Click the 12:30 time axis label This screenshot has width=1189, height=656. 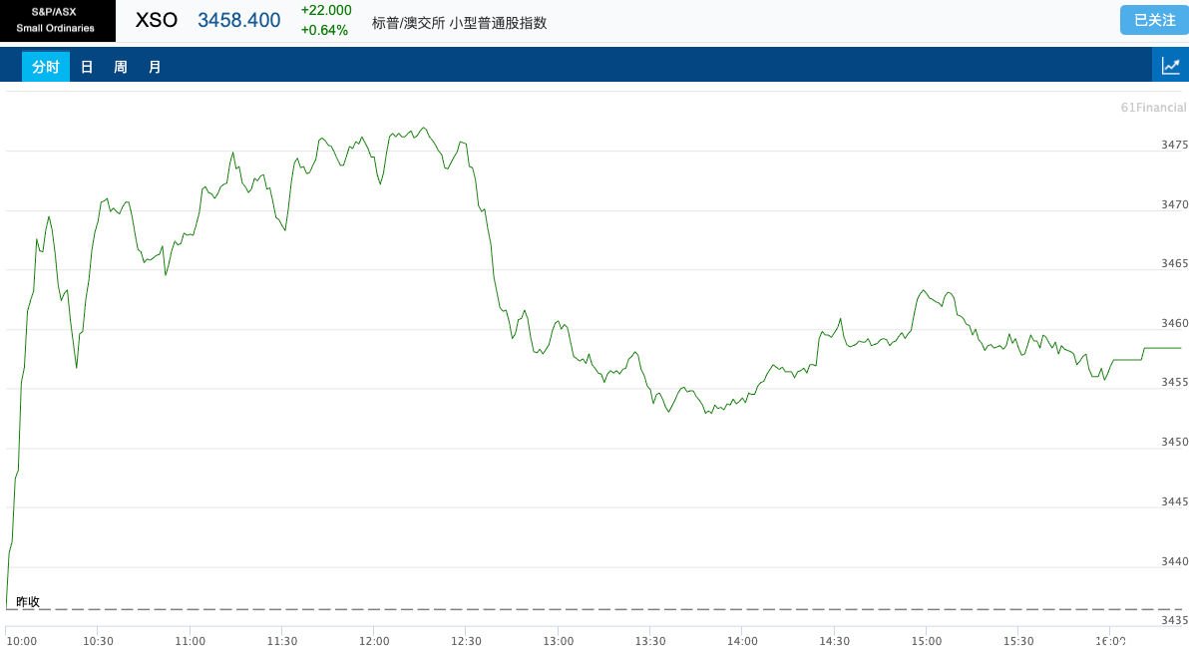pyautogui.click(x=466, y=642)
